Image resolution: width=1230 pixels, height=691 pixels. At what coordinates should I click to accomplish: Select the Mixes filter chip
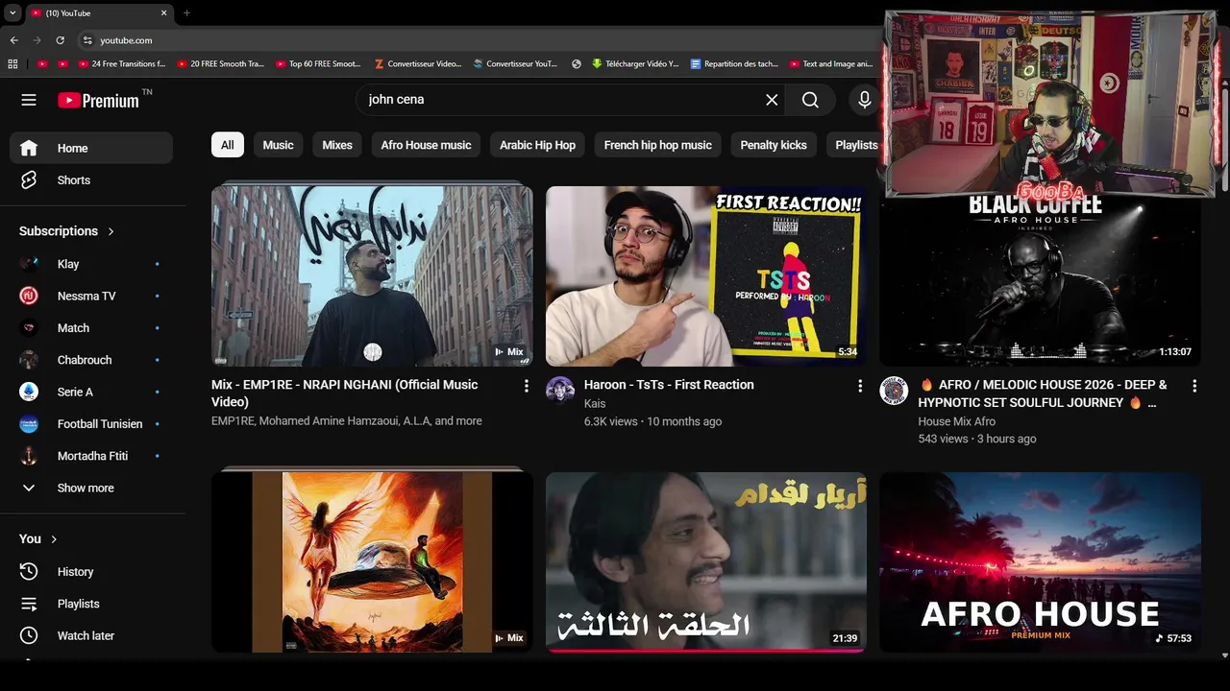click(x=337, y=145)
